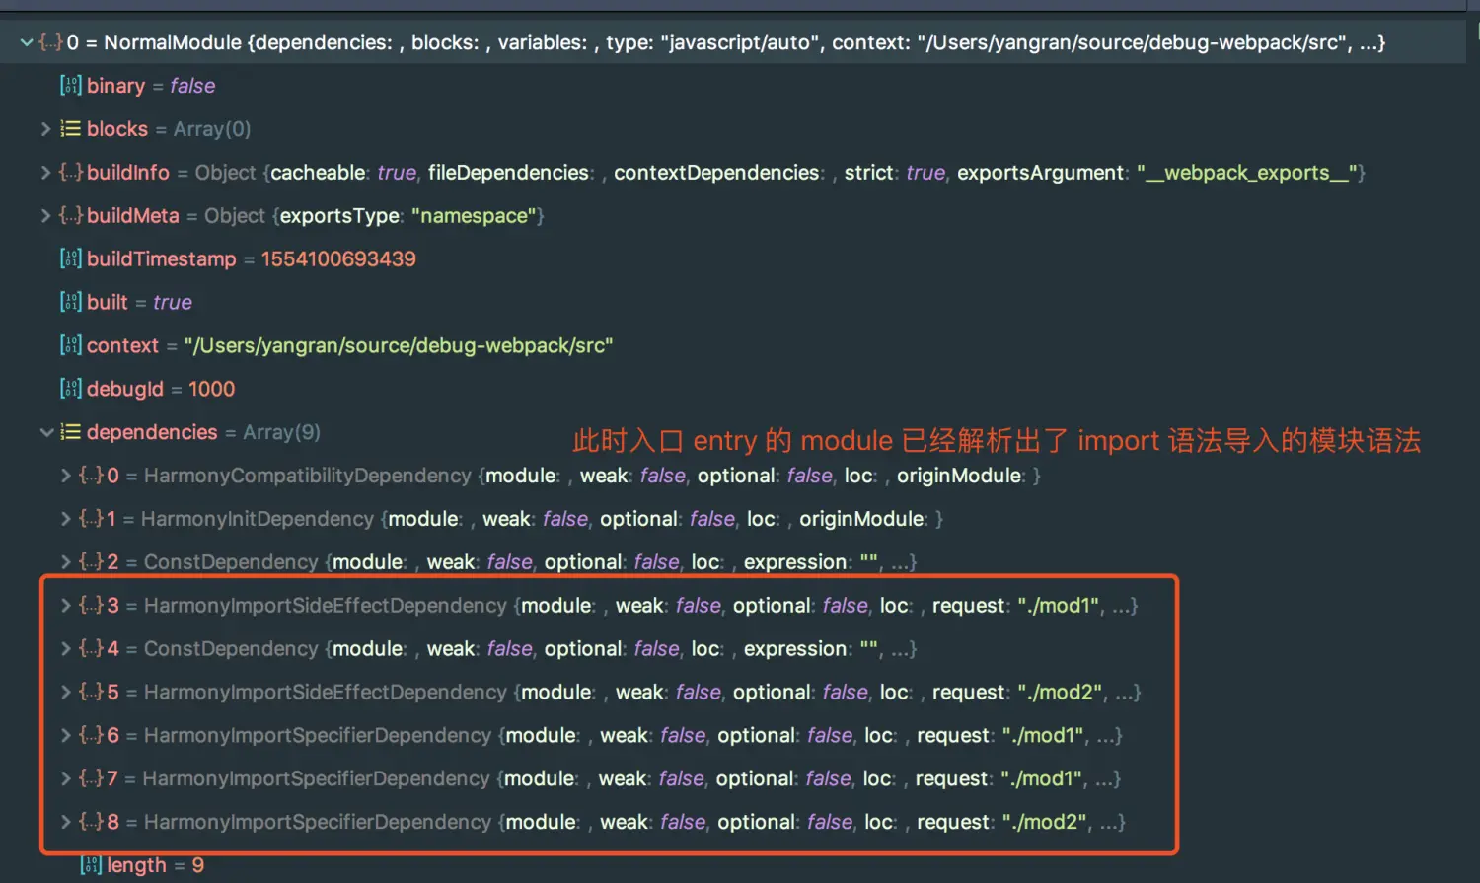
Task: Select the 'true' value of built
Action: click(x=173, y=303)
